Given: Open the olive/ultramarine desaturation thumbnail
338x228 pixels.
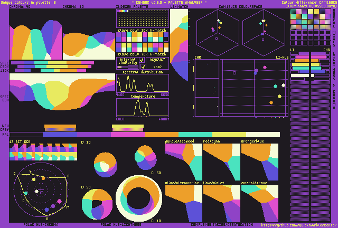Looking at the screenshot, I should pos(184,204).
